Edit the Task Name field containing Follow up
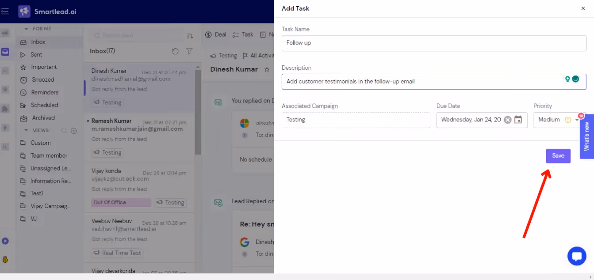Screen dimensions: 594x280 coord(434,43)
